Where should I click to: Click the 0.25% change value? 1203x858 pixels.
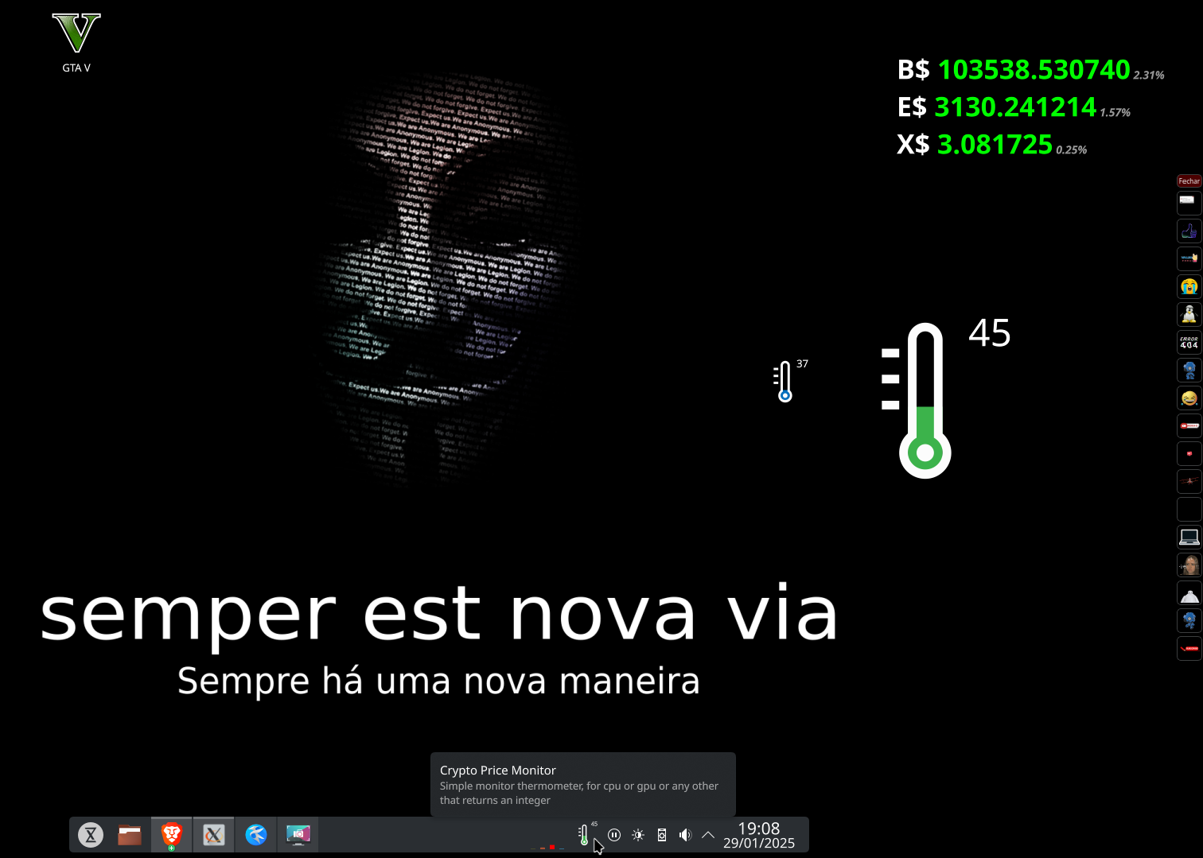pos(1072,150)
